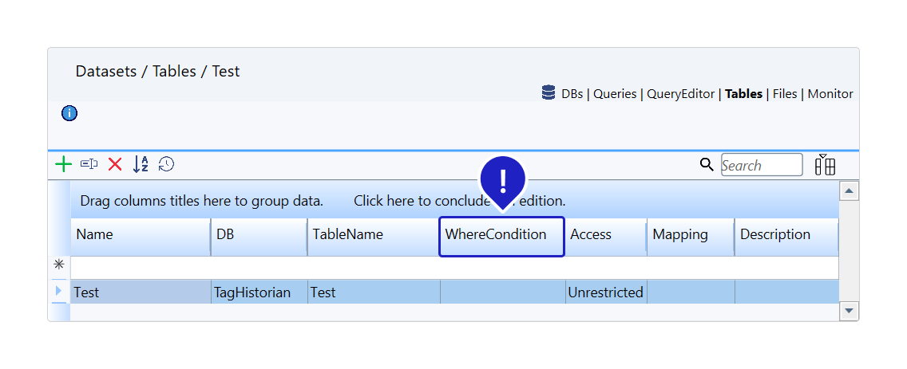907x369 pixels.
Task: Click into the Search field
Action: pos(761,165)
